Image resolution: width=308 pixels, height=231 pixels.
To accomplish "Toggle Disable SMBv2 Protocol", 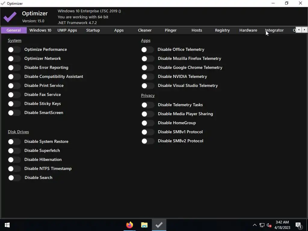I will (148, 141).
